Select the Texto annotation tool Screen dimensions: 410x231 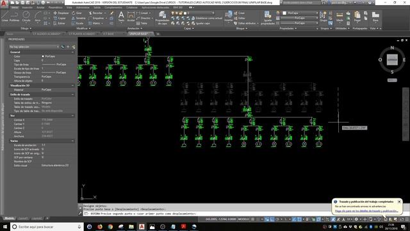(x=121, y=17)
